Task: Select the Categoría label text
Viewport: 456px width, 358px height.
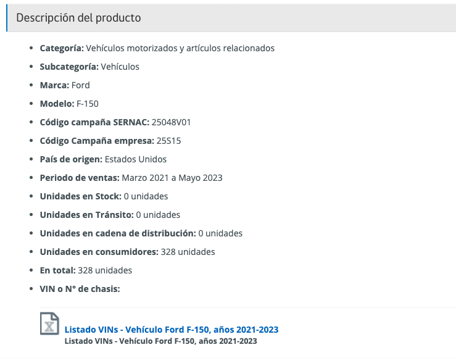Action: click(62, 48)
